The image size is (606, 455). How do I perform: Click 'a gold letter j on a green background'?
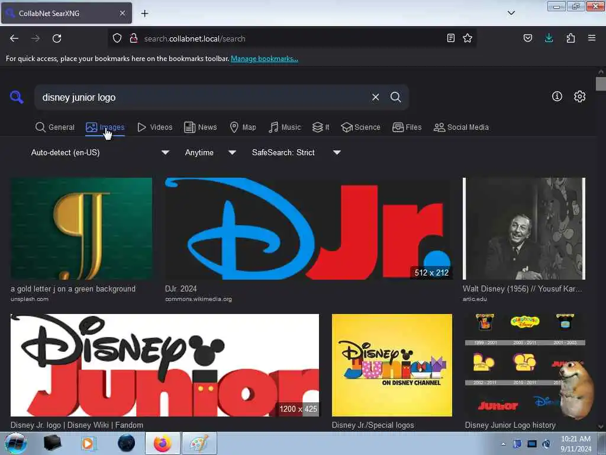click(73, 289)
